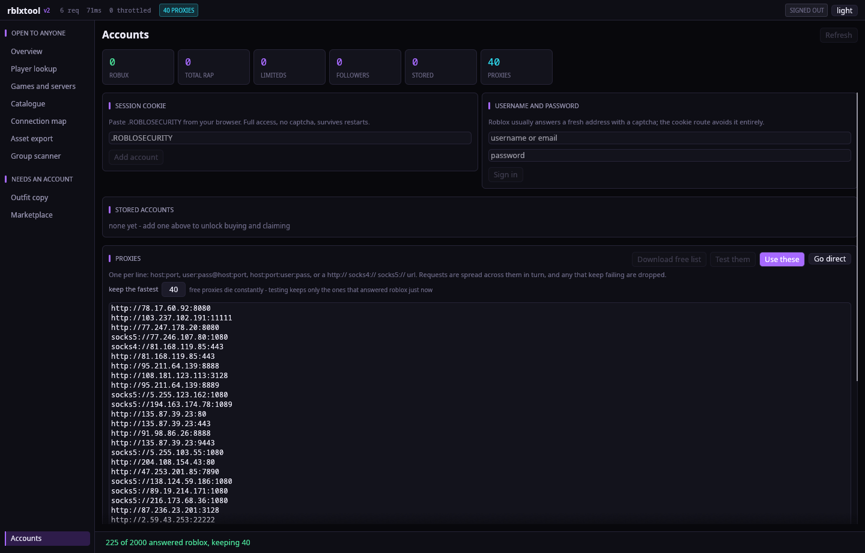The image size is (865, 553).
Task: Switch to light theme
Action: pos(845,10)
